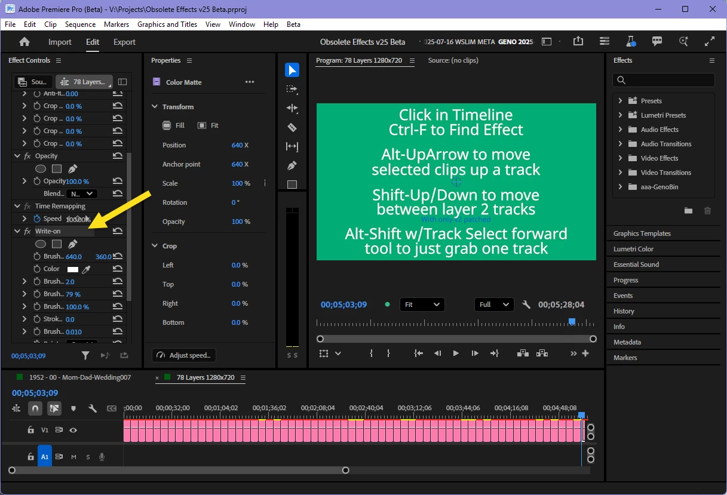Select the Rectangle tool in toolbar

(292, 185)
